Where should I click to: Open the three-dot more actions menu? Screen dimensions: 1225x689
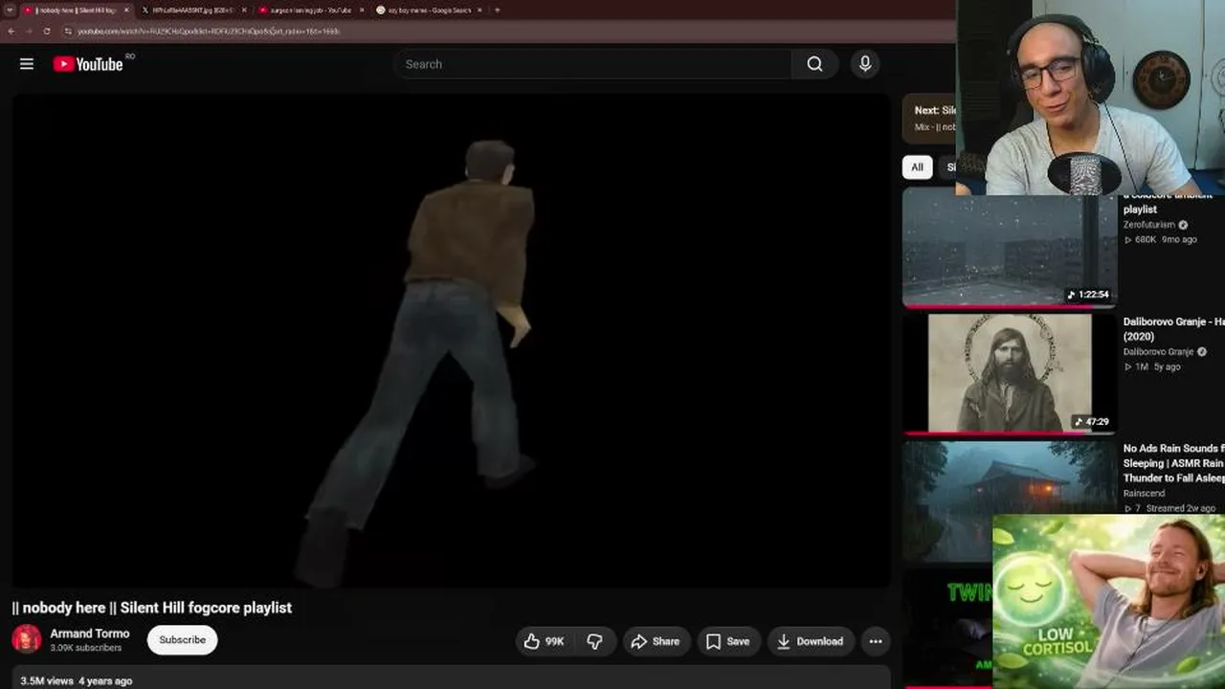(876, 641)
